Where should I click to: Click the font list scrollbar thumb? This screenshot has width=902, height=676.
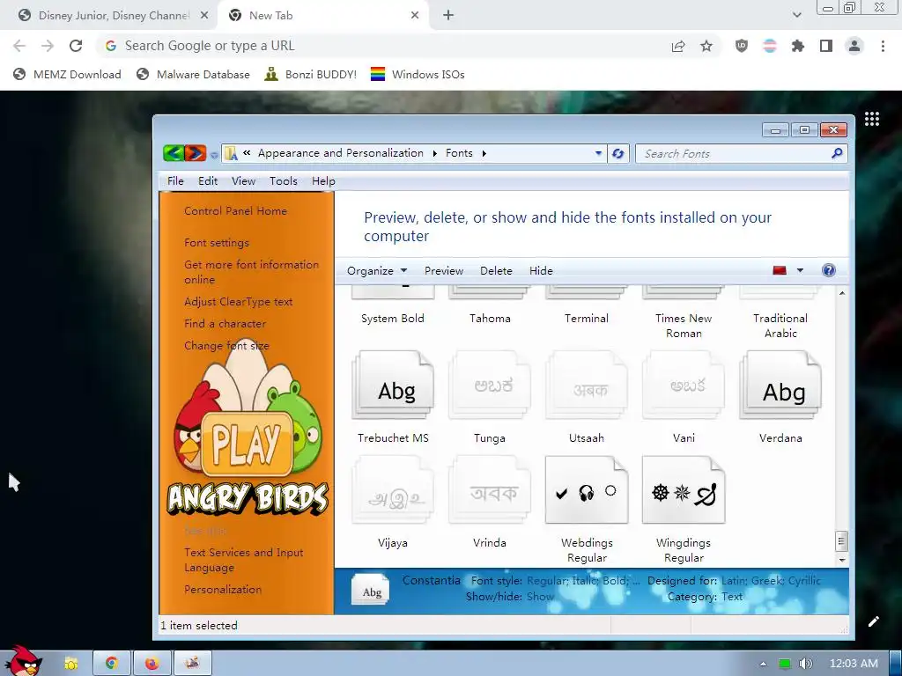[841, 541]
